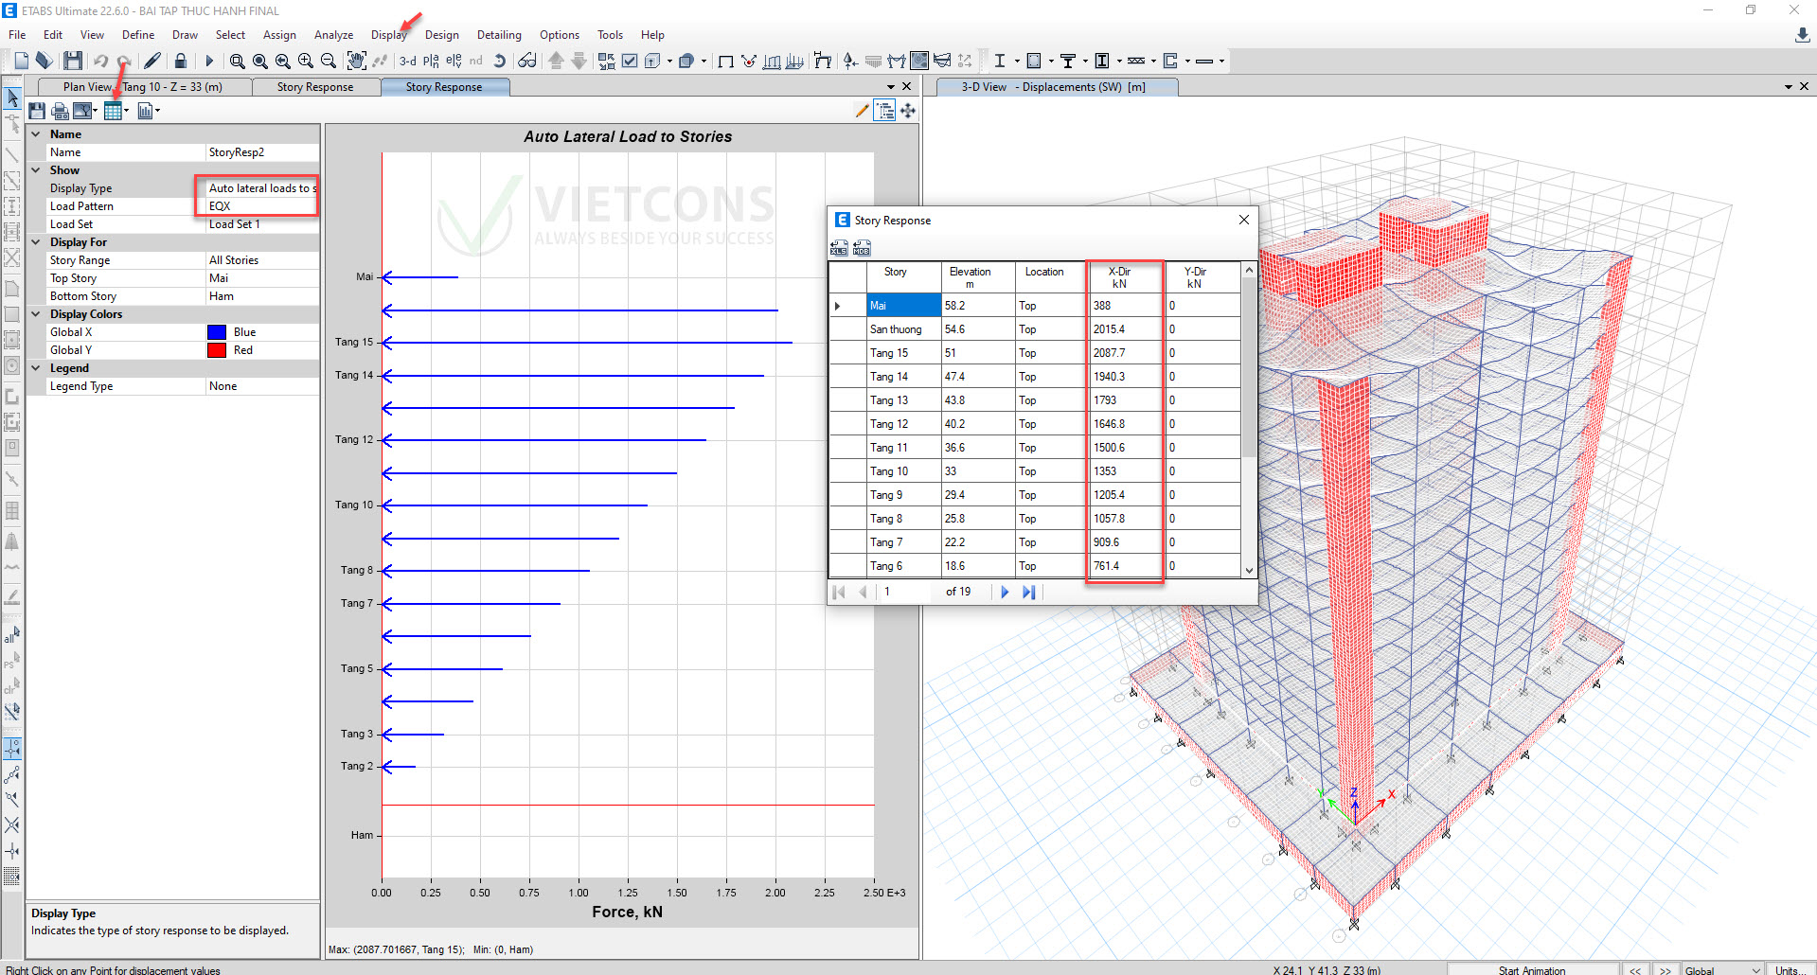Set Plan view button
Viewport: 1817px width, 975px height.
tap(431, 61)
